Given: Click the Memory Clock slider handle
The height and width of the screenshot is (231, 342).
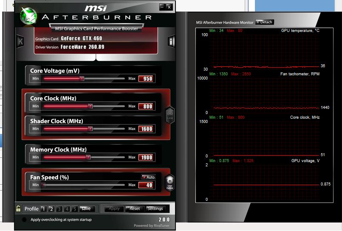Looking at the screenshot, I should [88, 157].
